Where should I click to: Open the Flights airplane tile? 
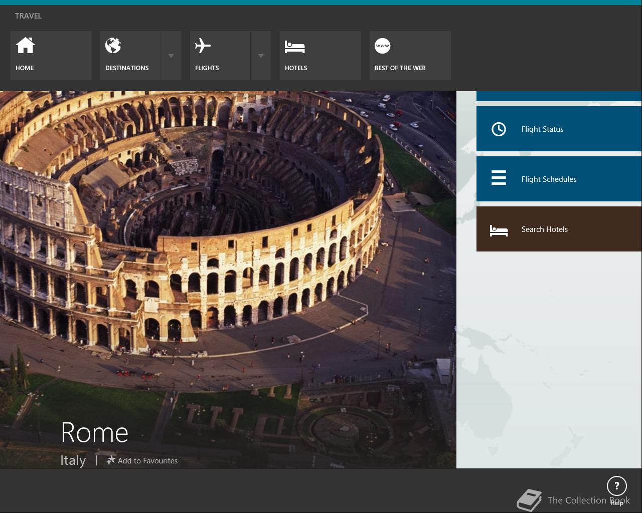[x=220, y=56]
